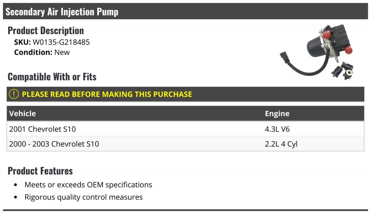Click the 'Product Description' heading
Viewport: 371px width, 214px height.
[x=46, y=31]
